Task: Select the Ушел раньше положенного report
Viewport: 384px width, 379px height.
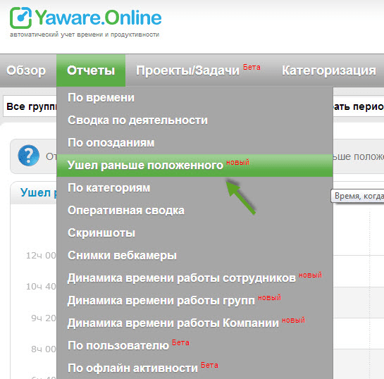Action: tap(194, 166)
